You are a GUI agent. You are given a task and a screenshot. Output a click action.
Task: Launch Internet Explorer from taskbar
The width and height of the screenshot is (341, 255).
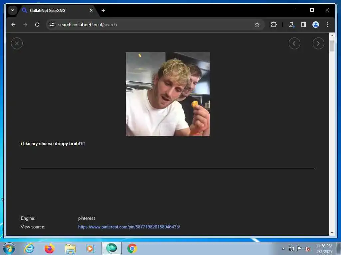click(x=29, y=248)
